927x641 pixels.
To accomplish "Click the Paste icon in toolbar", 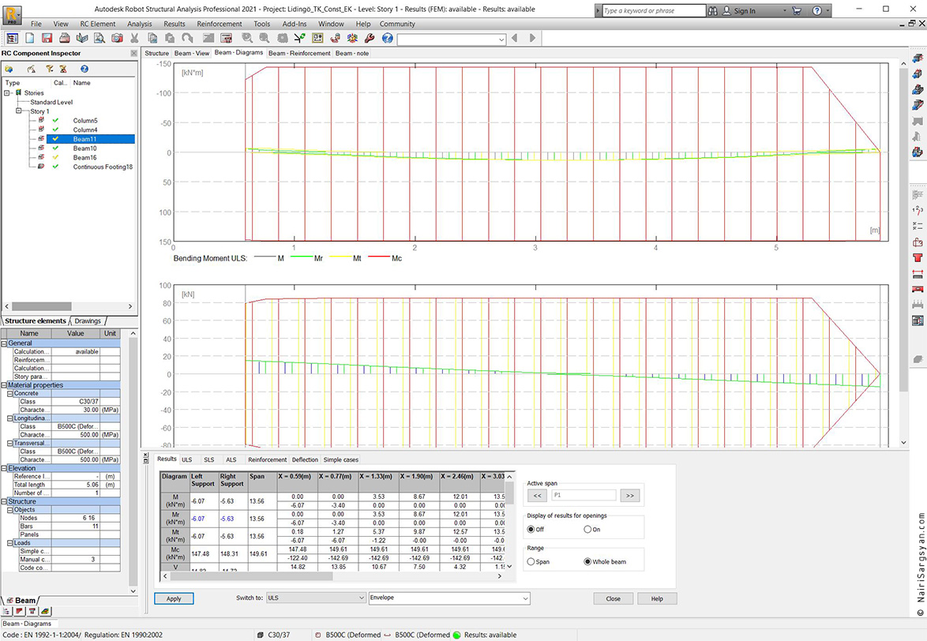I will (x=170, y=38).
